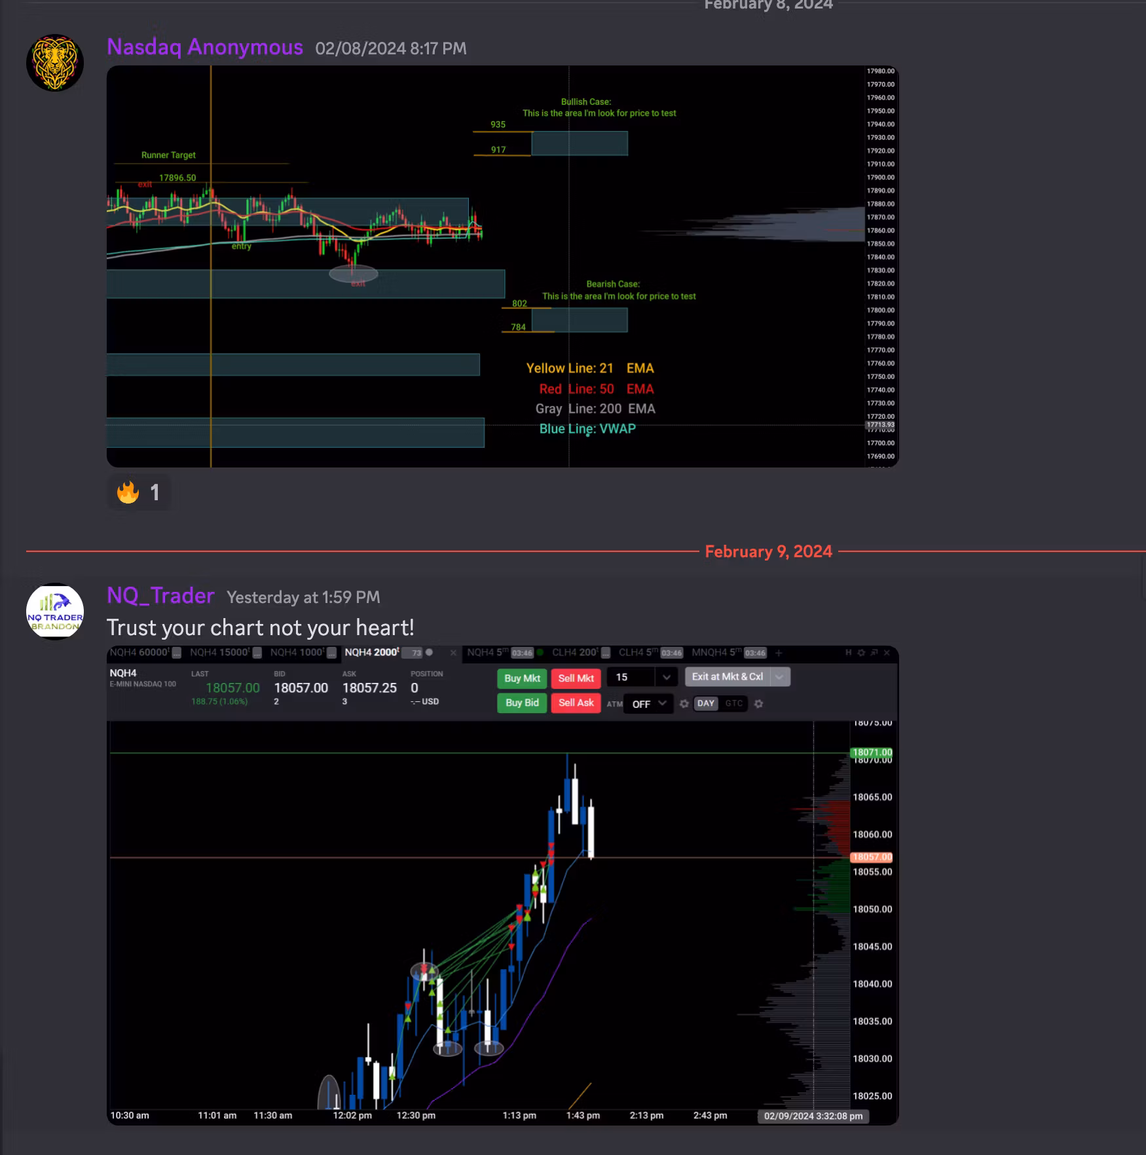Click the LAST price 18057.00
The width and height of the screenshot is (1146, 1155).
(232, 687)
